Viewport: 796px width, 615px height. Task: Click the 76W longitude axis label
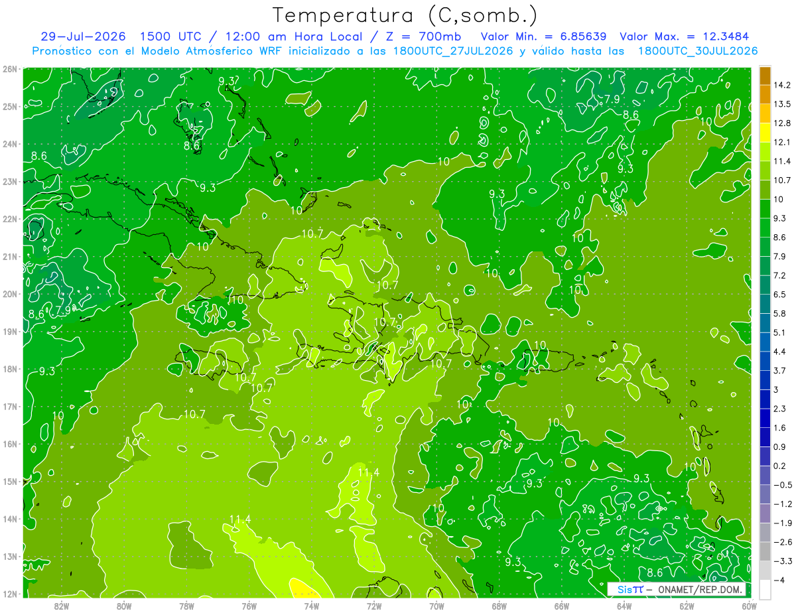pos(249,606)
